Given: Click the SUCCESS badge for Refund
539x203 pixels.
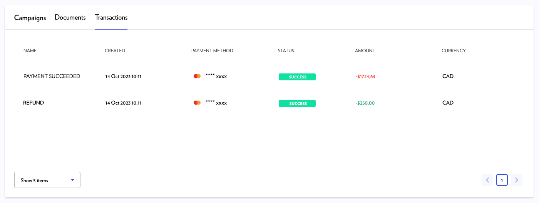Looking at the screenshot, I should (x=297, y=103).
